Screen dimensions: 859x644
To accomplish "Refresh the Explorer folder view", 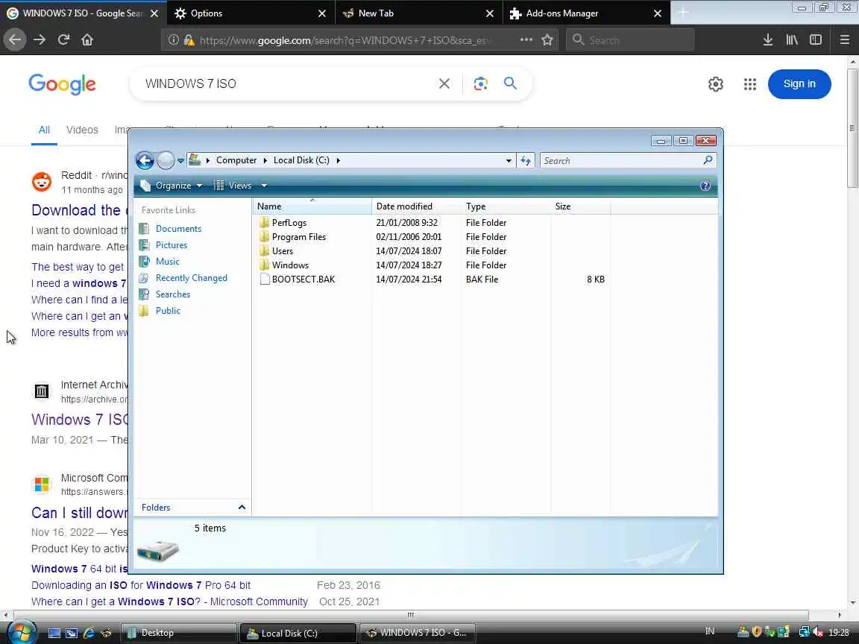I will 526,160.
